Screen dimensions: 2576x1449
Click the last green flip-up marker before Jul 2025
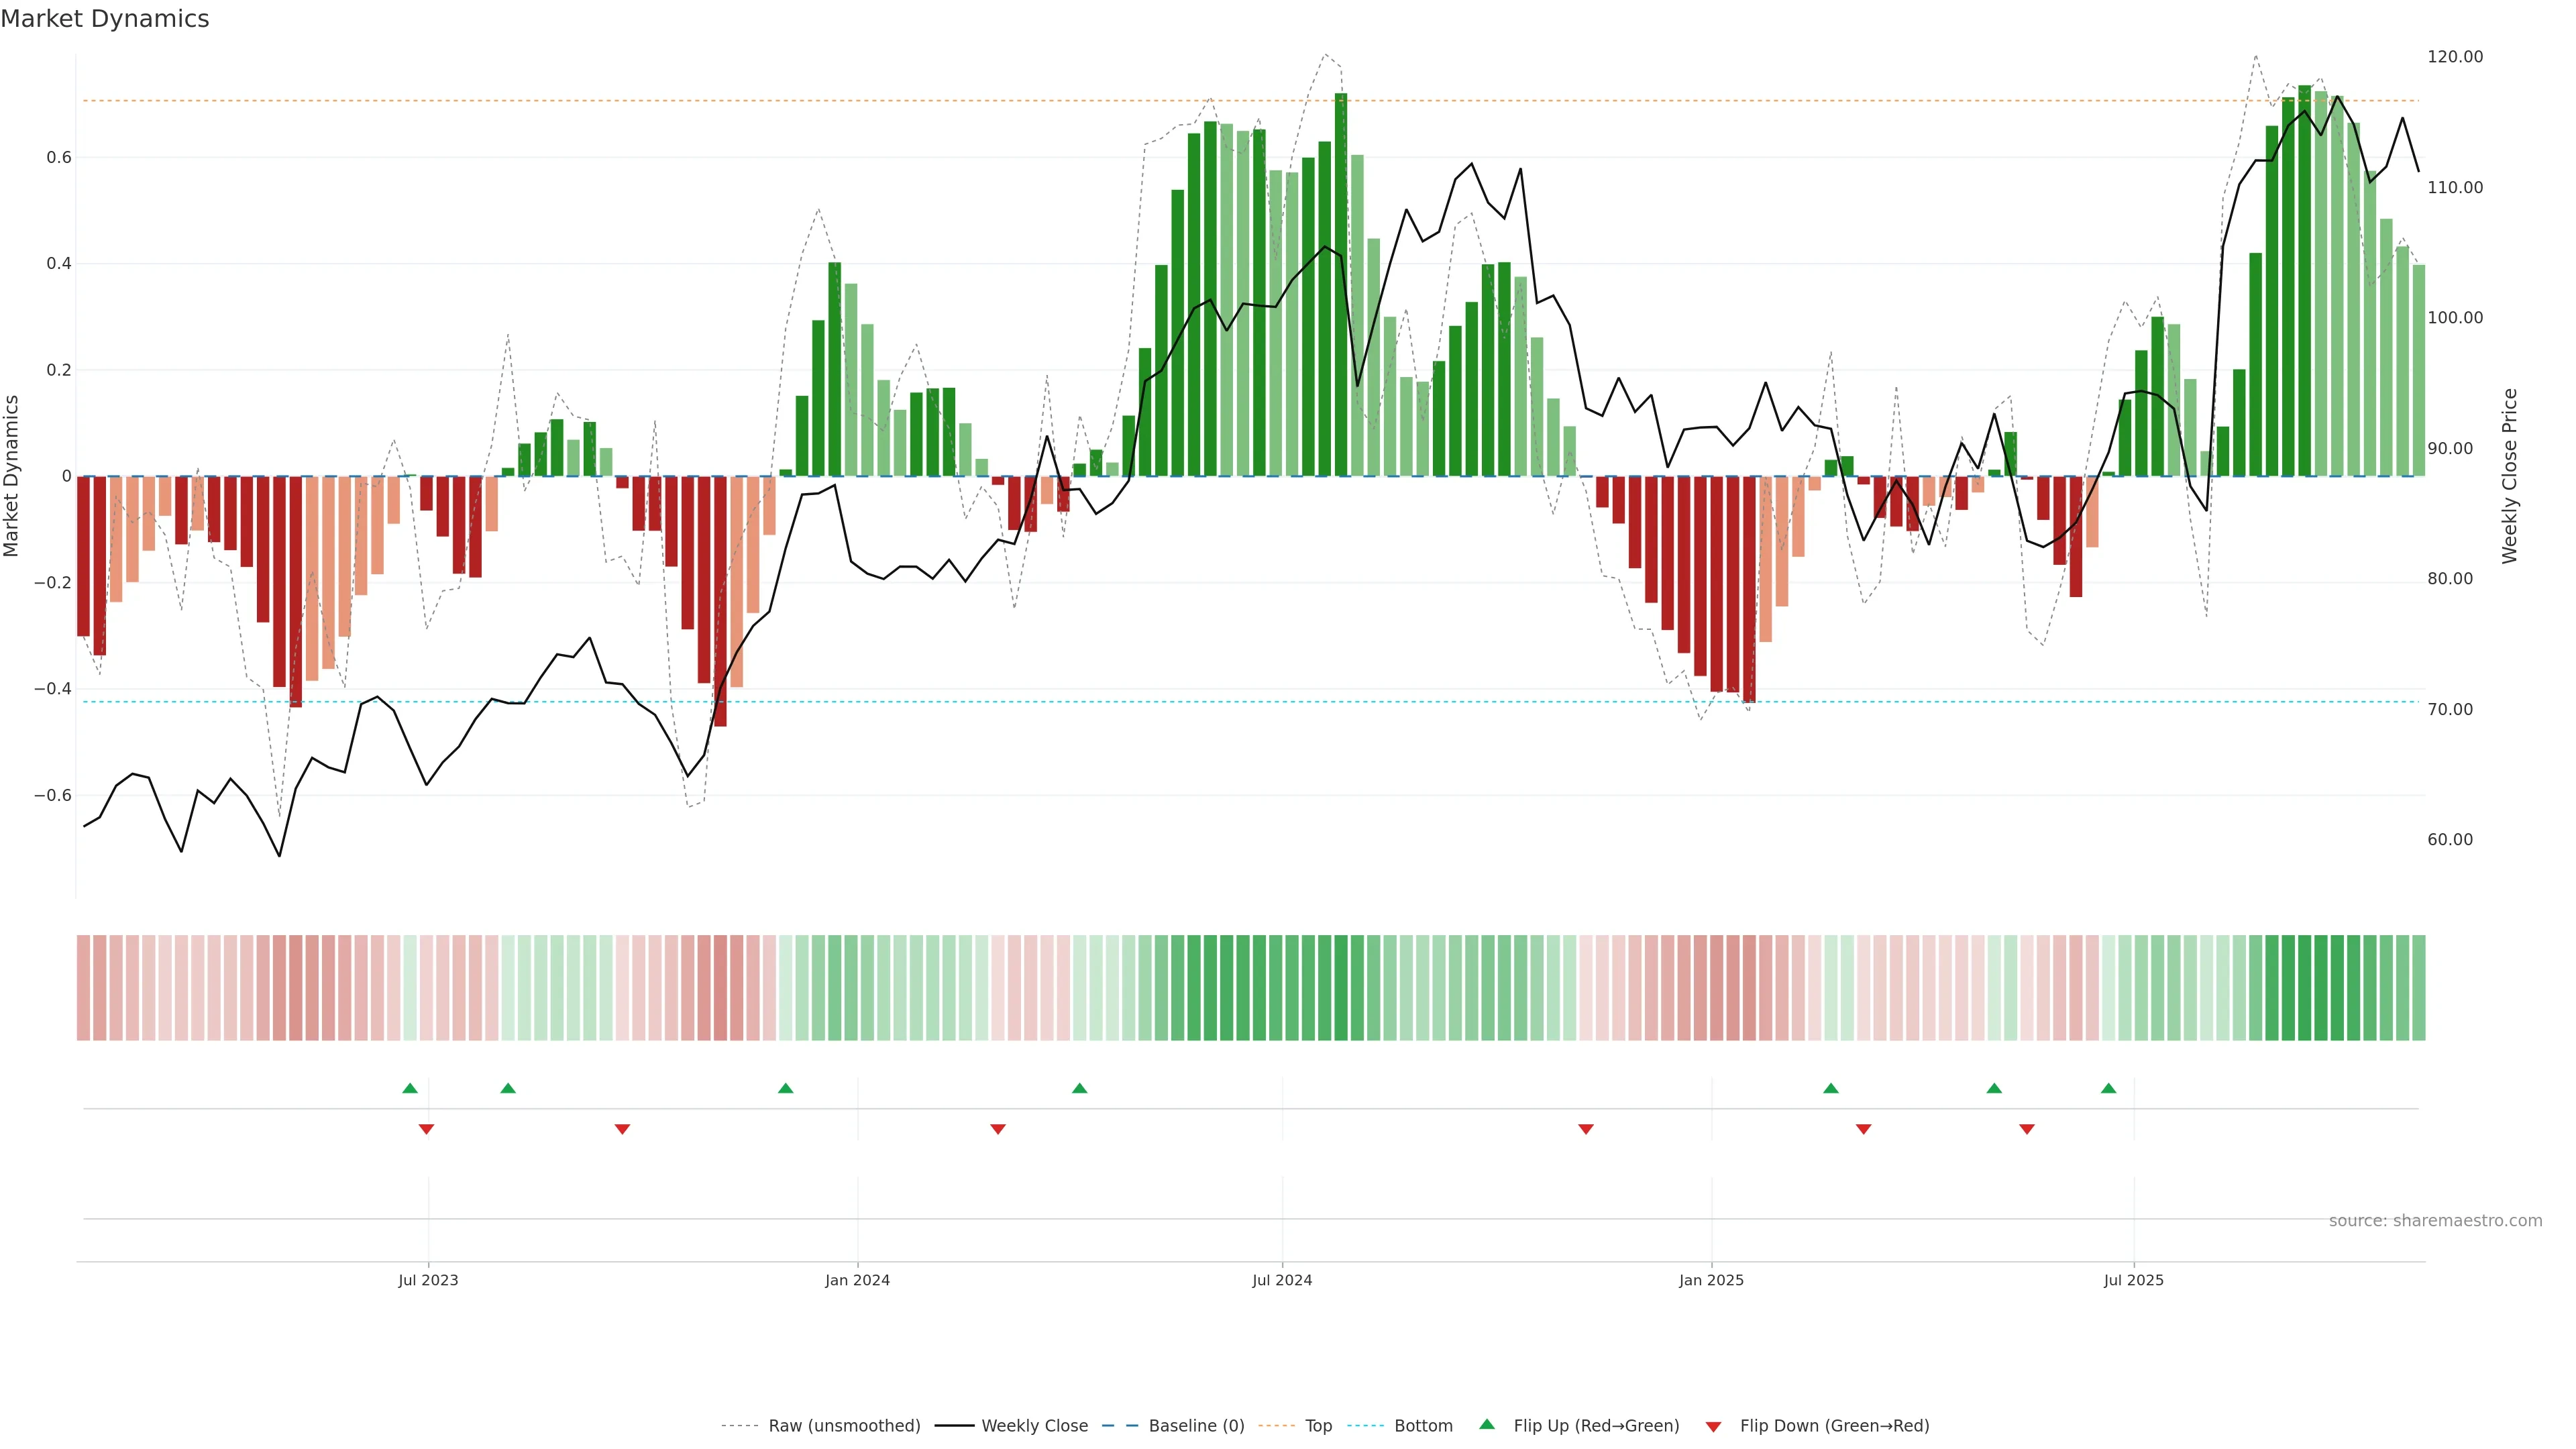coord(2108,1088)
